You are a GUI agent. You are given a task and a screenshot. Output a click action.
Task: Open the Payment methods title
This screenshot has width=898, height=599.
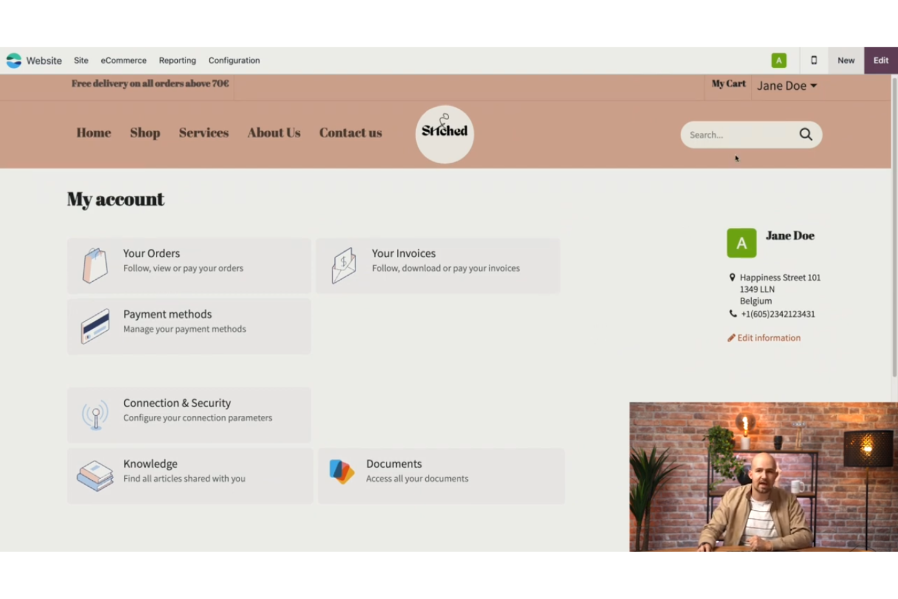167,314
